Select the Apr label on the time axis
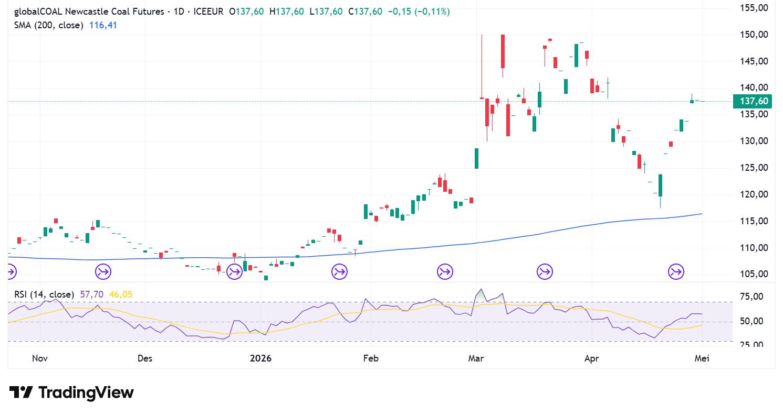 [592, 358]
